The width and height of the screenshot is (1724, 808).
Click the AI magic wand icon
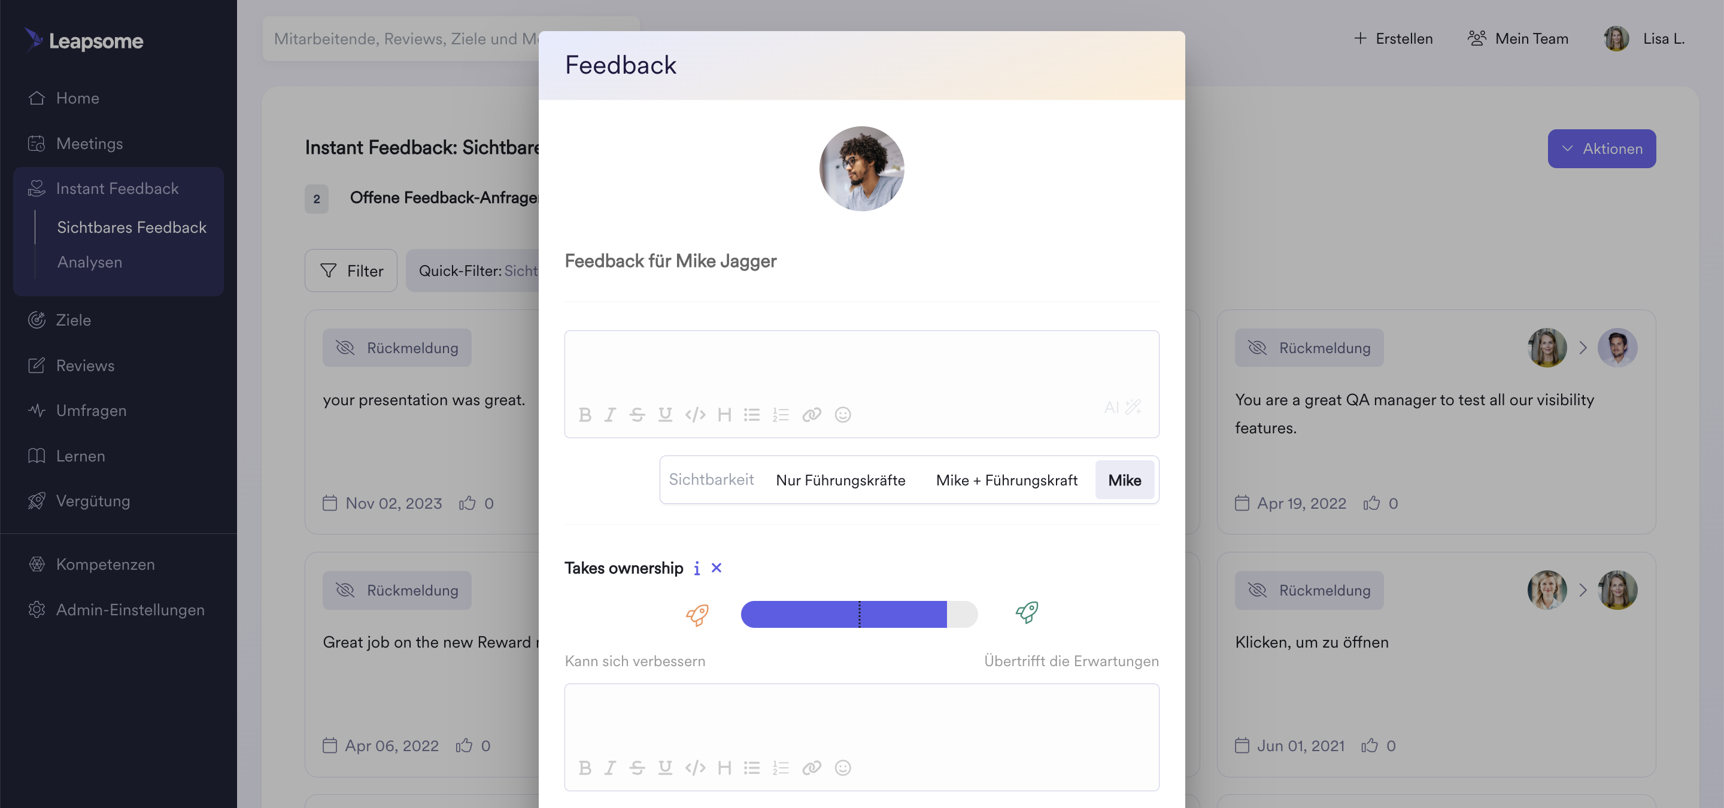click(x=1133, y=406)
